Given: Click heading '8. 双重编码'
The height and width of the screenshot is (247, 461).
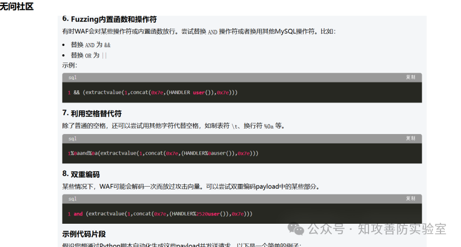Looking at the screenshot, I should tap(81, 174).
